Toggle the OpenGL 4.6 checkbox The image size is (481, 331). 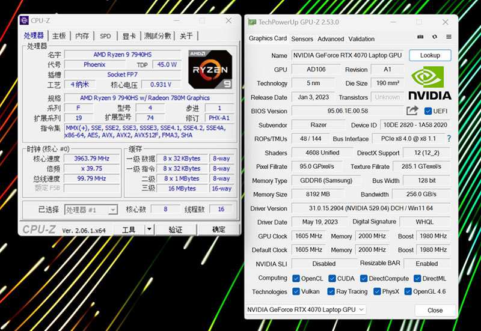[408, 291]
